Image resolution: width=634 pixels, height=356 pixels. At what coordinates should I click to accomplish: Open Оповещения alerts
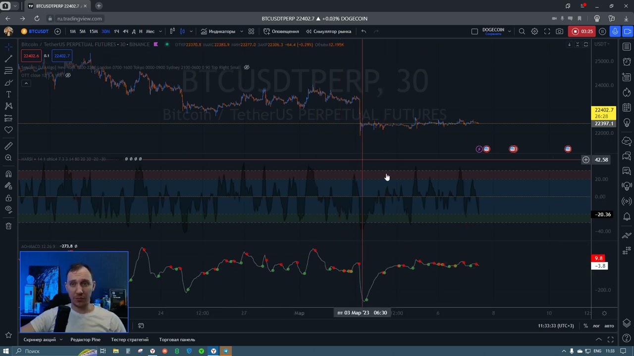click(x=281, y=31)
